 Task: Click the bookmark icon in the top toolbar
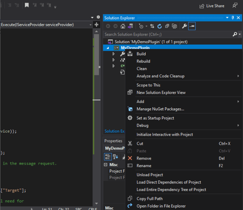pos(27,5)
